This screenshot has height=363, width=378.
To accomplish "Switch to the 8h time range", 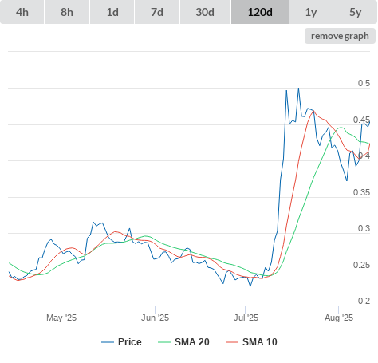I will [x=67, y=12].
